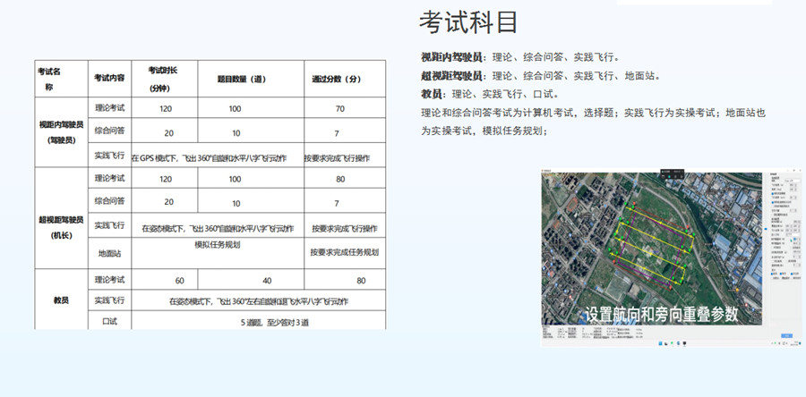Screen dimensions: 806x397
Task: Click the 考试科目 heading
Action: click(468, 21)
